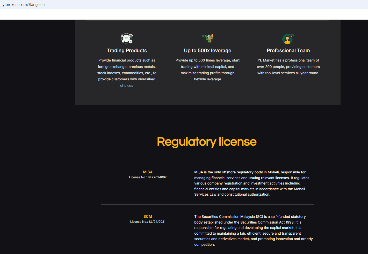Click the YL Market professional team paragraph
This screenshot has height=254, width=368.
[x=288, y=67]
